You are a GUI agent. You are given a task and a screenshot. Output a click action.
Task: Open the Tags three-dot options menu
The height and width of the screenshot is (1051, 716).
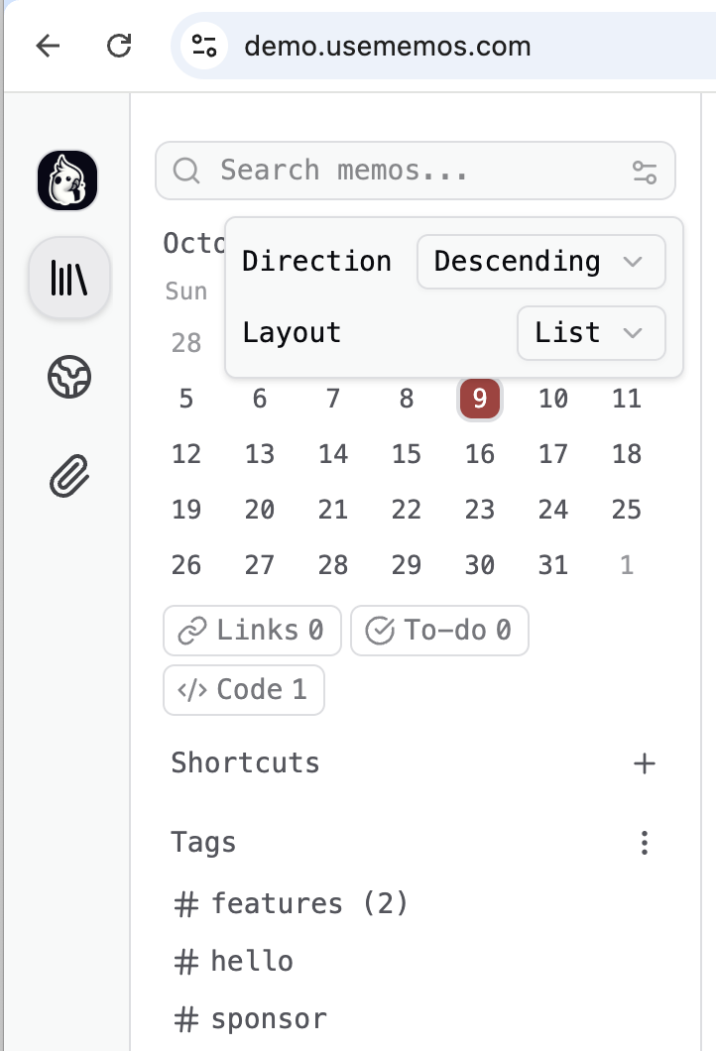[x=645, y=844]
